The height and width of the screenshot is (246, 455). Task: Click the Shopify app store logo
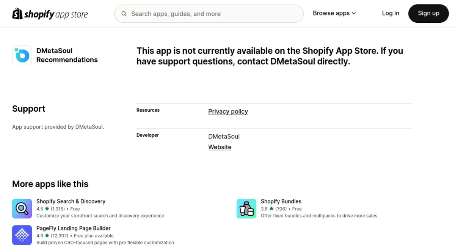(x=50, y=14)
